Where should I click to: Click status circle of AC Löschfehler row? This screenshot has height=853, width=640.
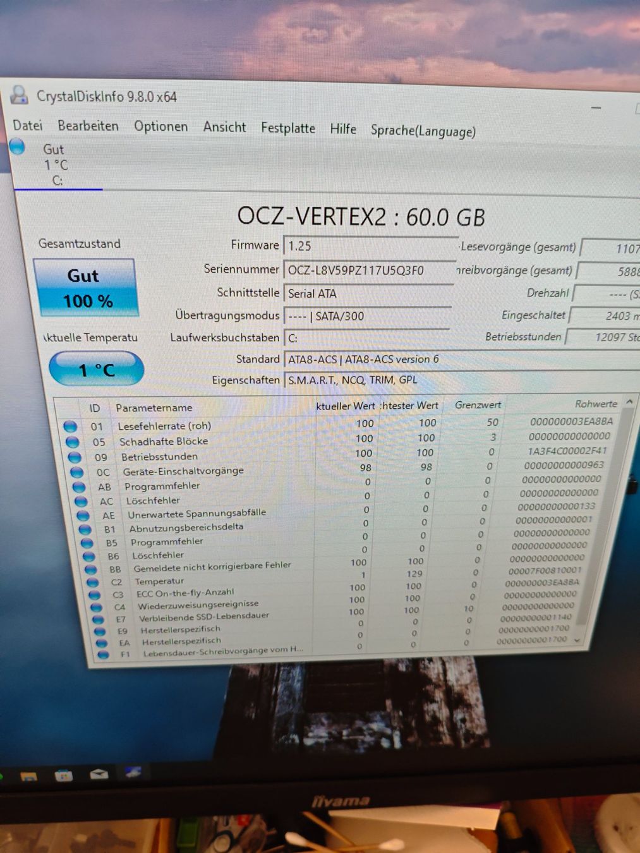pos(82,502)
